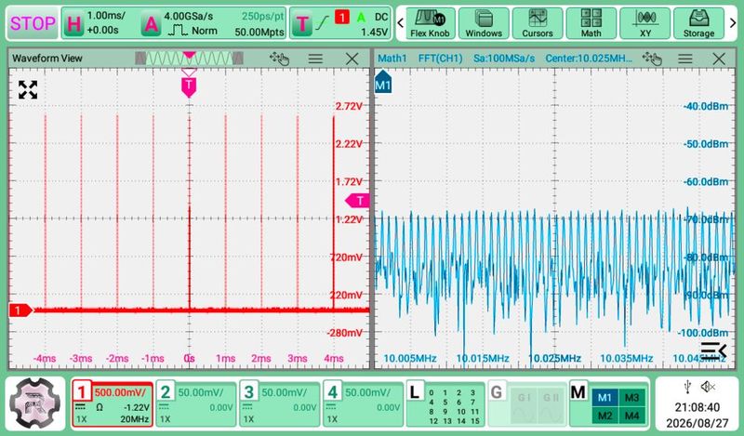Click the USB status icon

tap(687, 387)
